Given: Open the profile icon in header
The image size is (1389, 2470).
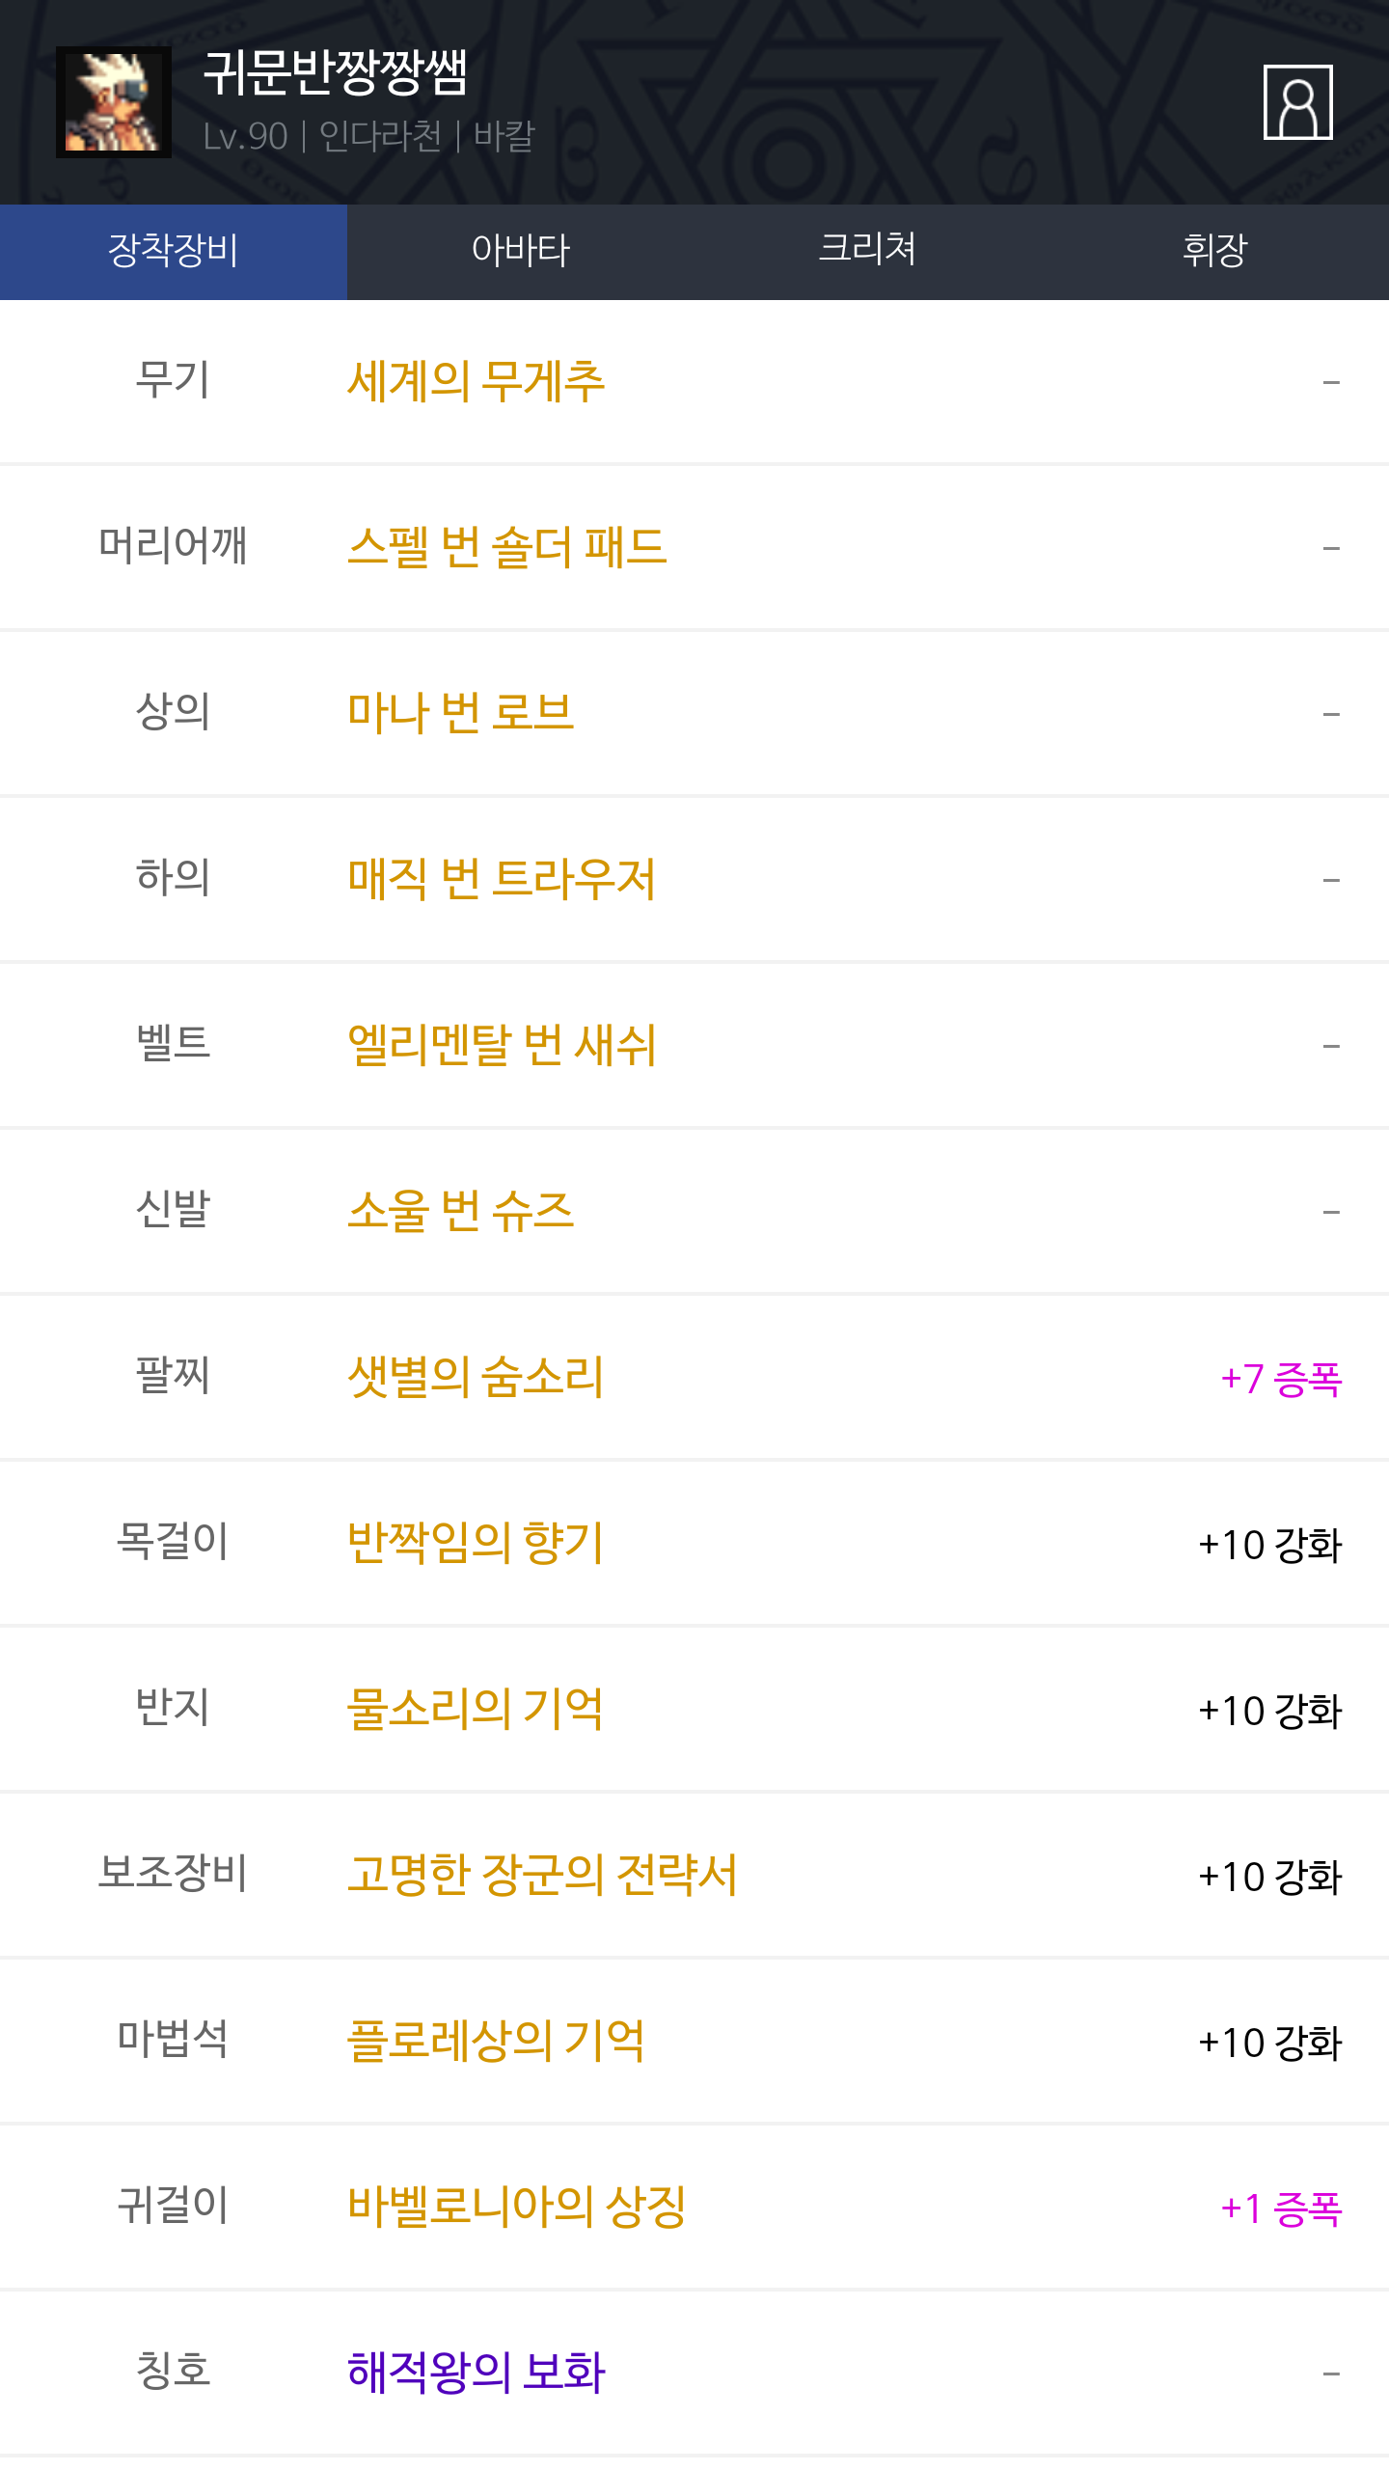Looking at the screenshot, I should coord(1297,102).
